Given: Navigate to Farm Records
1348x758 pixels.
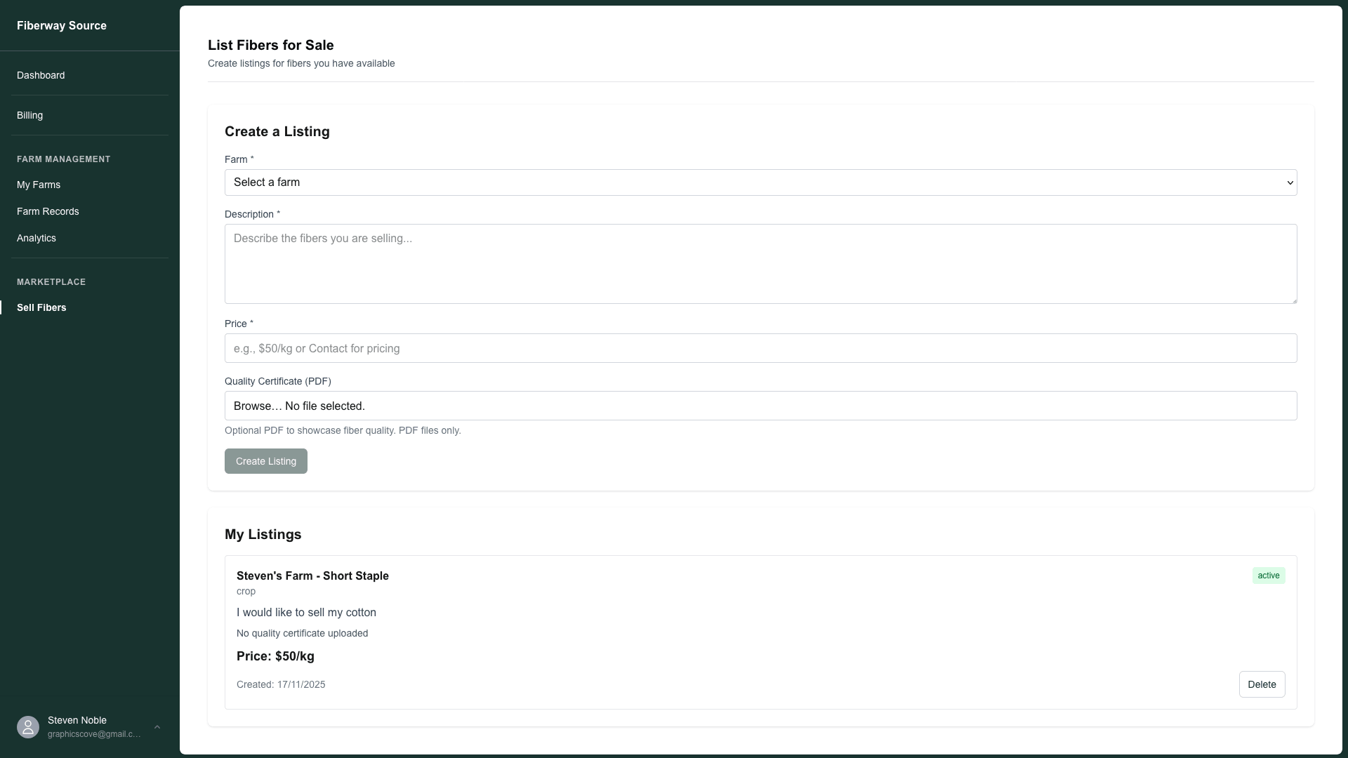Looking at the screenshot, I should click(48, 211).
